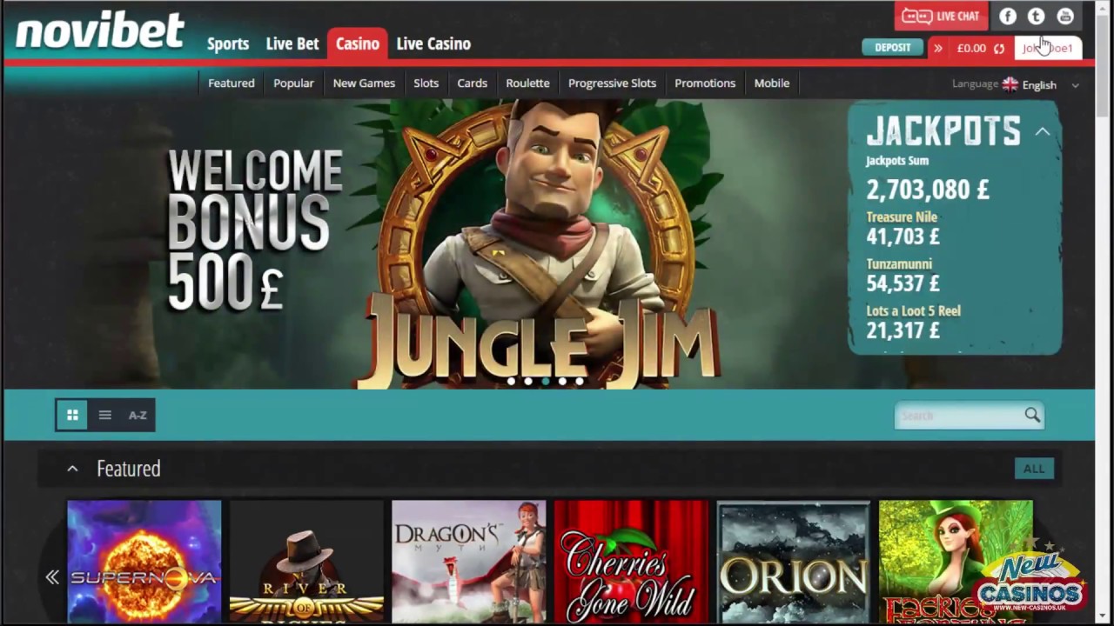Open the Progressive Slots category
This screenshot has width=1114, height=626.
[x=612, y=83]
